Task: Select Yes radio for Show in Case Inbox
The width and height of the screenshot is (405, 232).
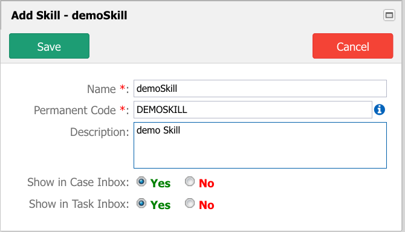Action: [x=141, y=182]
